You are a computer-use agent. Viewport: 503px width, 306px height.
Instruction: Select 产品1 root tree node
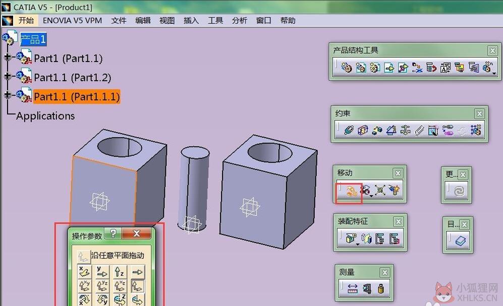pyautogui.click(x=33, y=39)
